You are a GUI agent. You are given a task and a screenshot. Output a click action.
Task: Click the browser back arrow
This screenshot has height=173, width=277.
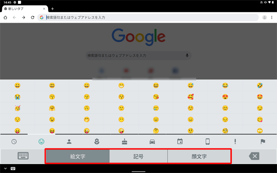tap(14, 18)
